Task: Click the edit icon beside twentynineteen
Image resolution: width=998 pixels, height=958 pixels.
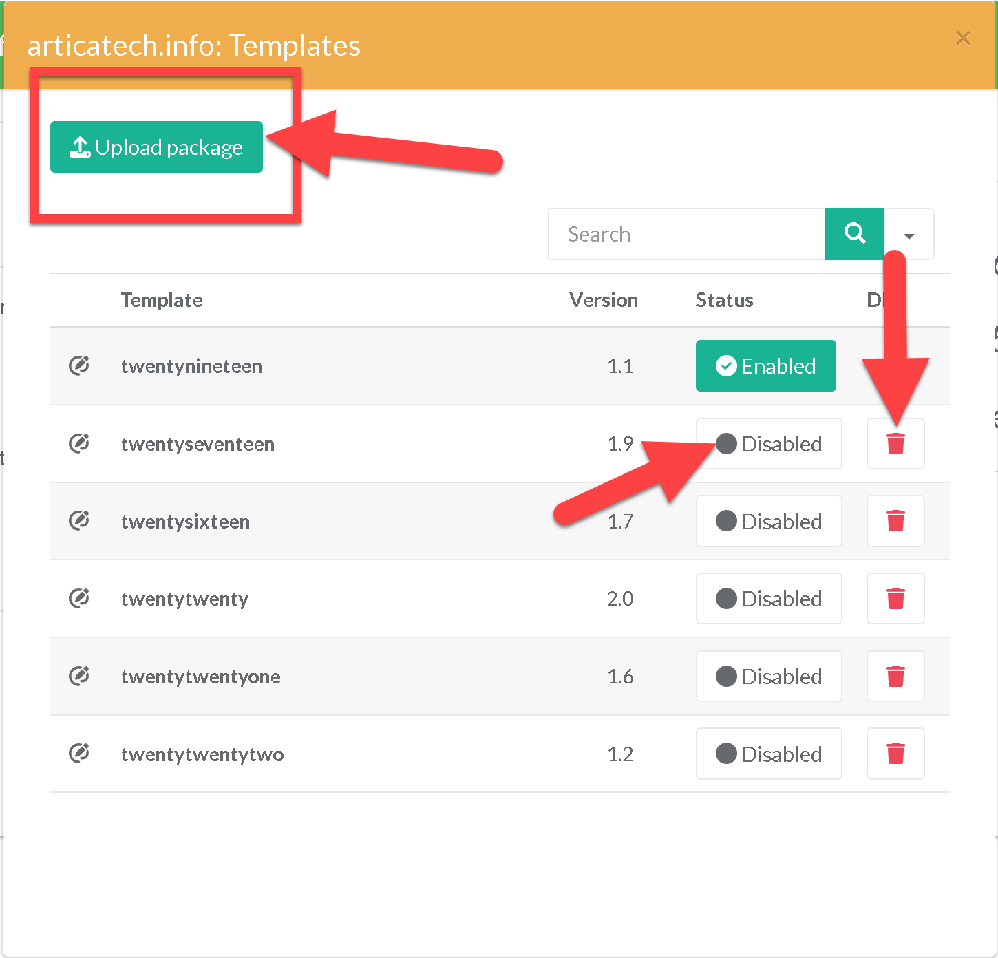Action: click(79, 365)
